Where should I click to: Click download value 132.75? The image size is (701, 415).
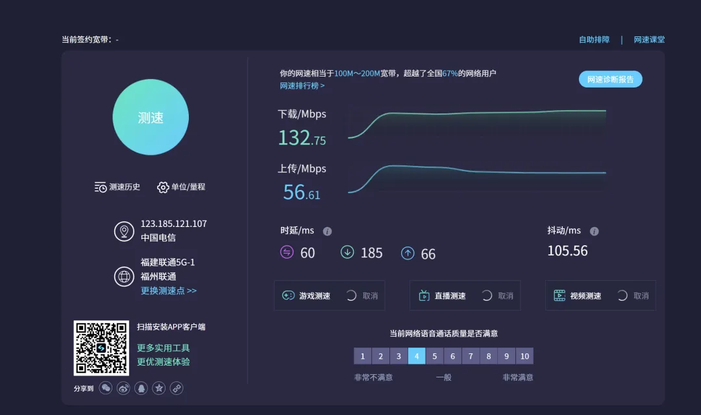pos(302,137)
